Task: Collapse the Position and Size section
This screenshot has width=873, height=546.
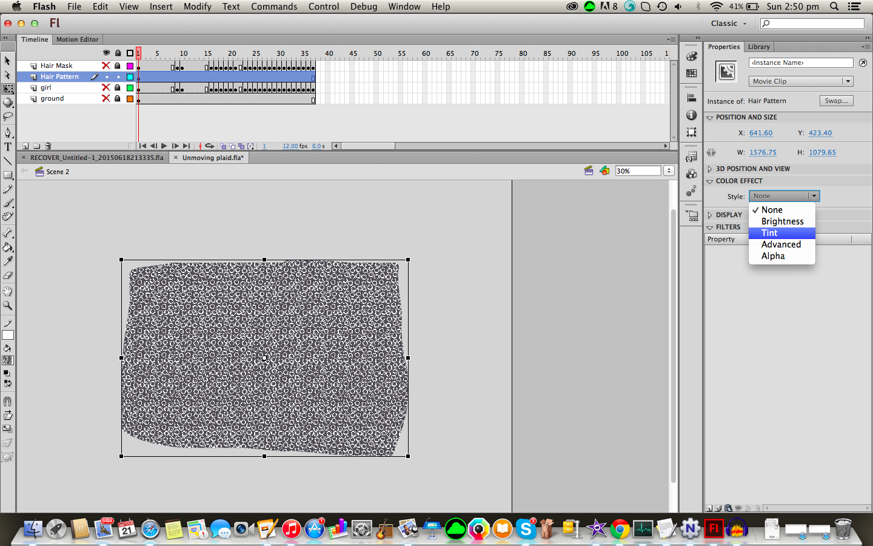Action: coord(710,118)
